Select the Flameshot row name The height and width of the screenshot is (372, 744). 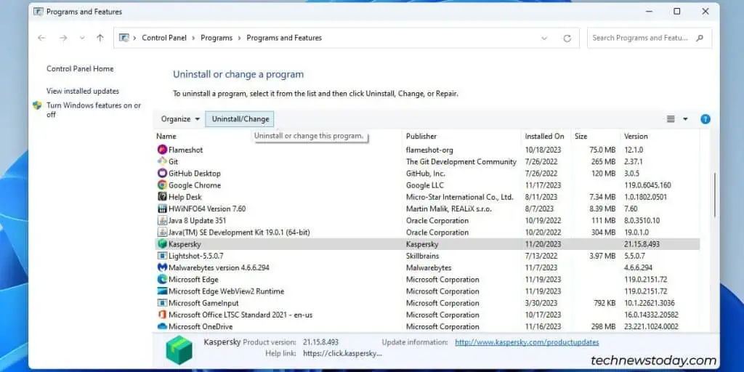point(185,150)
